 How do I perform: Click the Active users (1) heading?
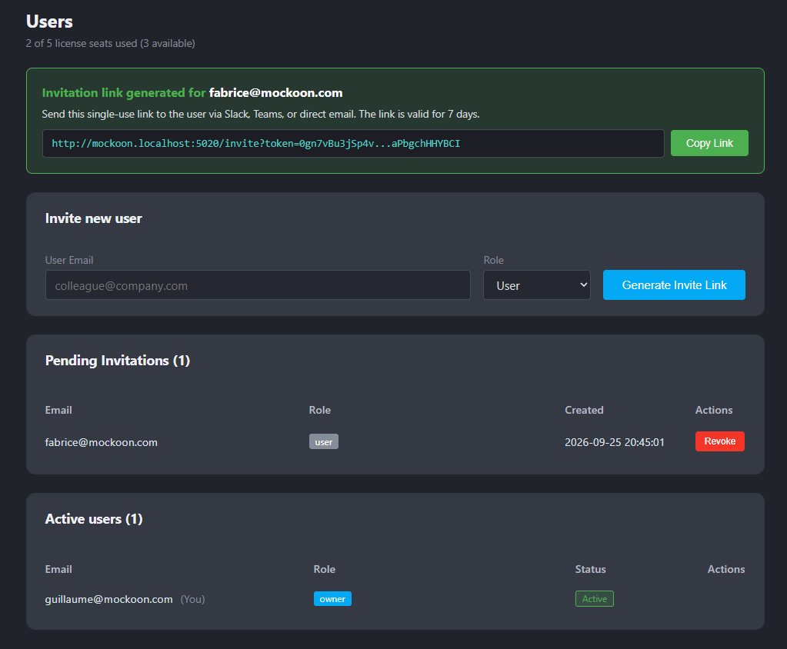(x=94, y=519)
